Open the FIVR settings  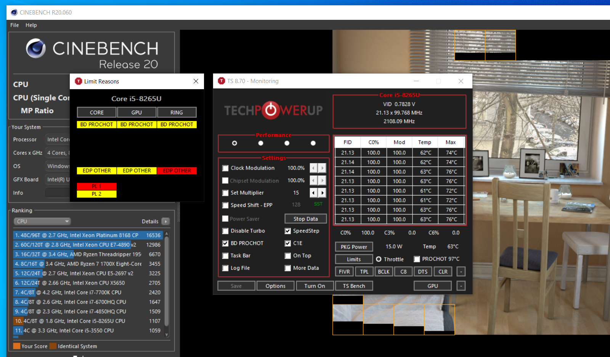[344, 272]
